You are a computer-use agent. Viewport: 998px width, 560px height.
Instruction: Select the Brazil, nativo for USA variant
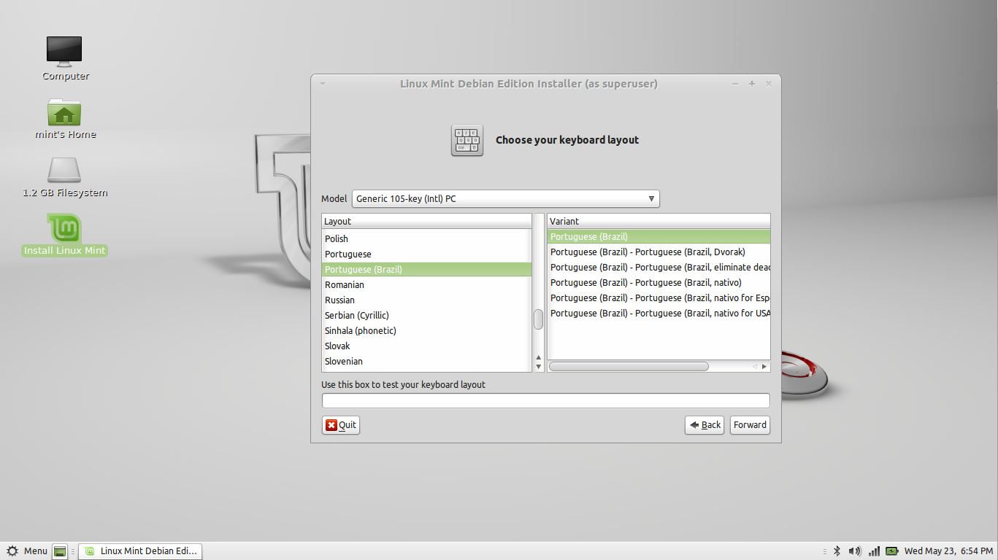659,314
